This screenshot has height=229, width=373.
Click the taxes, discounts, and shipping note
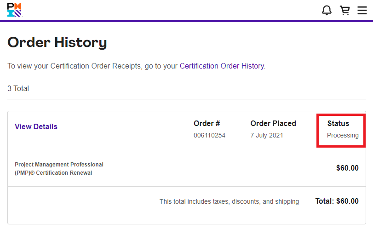click(229, 201)
